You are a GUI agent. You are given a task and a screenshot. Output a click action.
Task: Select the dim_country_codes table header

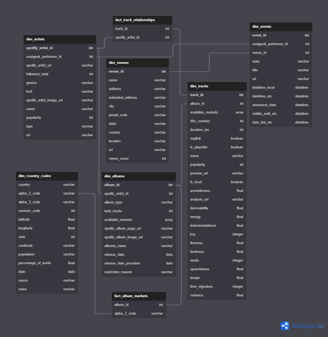tap(47, 176)
